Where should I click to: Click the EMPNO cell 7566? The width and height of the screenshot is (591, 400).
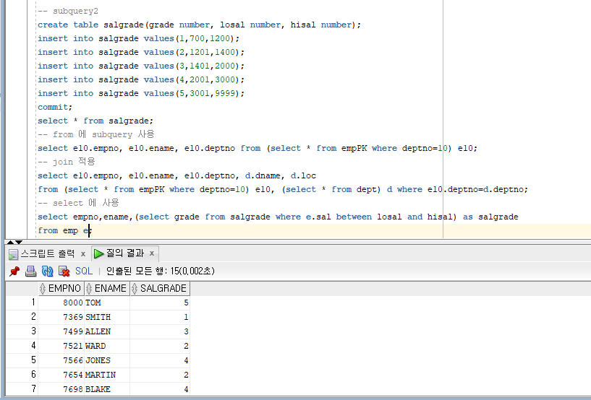61,360
